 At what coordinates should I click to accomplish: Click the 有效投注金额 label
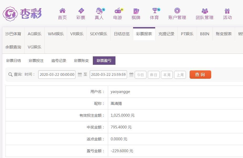tap(92, 115)
